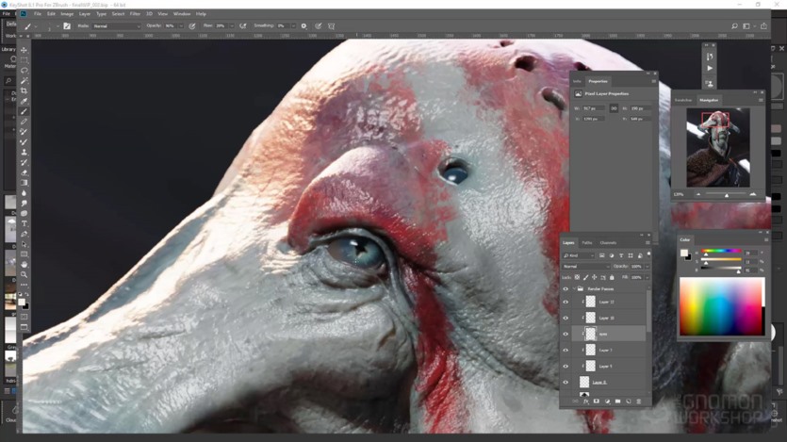Toggle lock all layer attributes
787x442 pixels.
point(612,277)
